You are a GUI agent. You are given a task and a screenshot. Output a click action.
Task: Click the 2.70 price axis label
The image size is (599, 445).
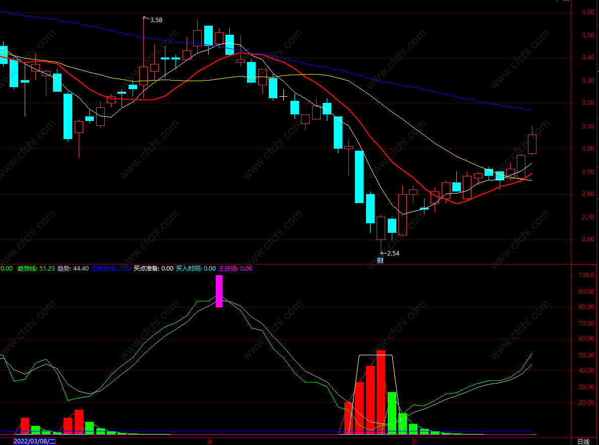click(587, 217)
